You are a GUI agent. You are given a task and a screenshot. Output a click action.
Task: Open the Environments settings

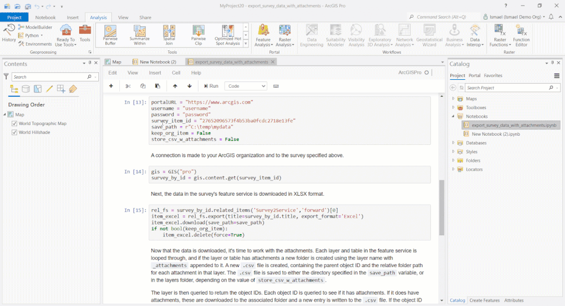click(x=35, y=44)
